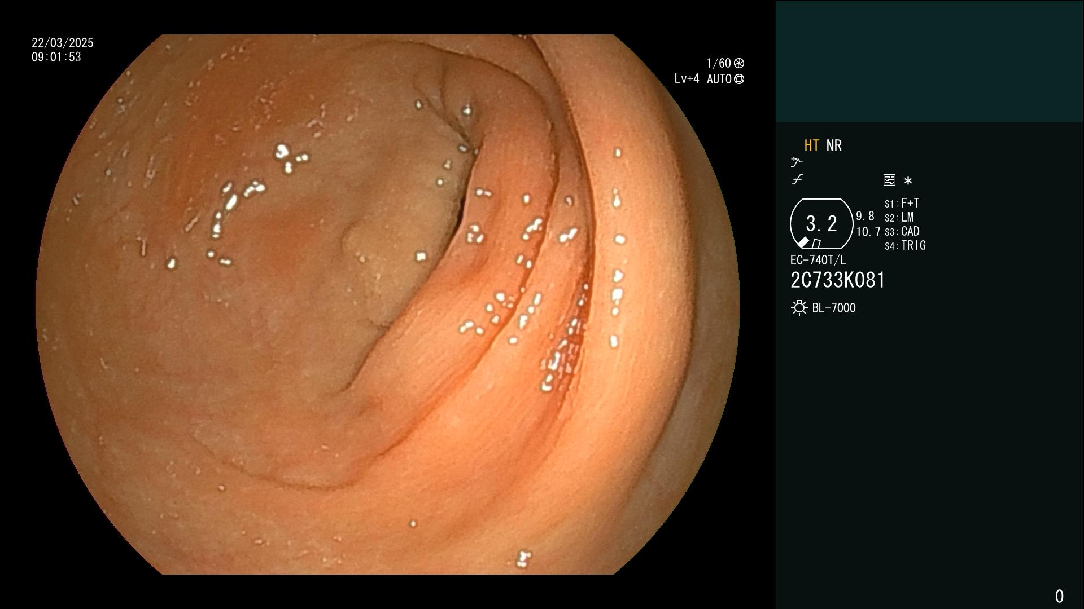
Task: Click the 1/60 shutter speed value
Action: 719,63
